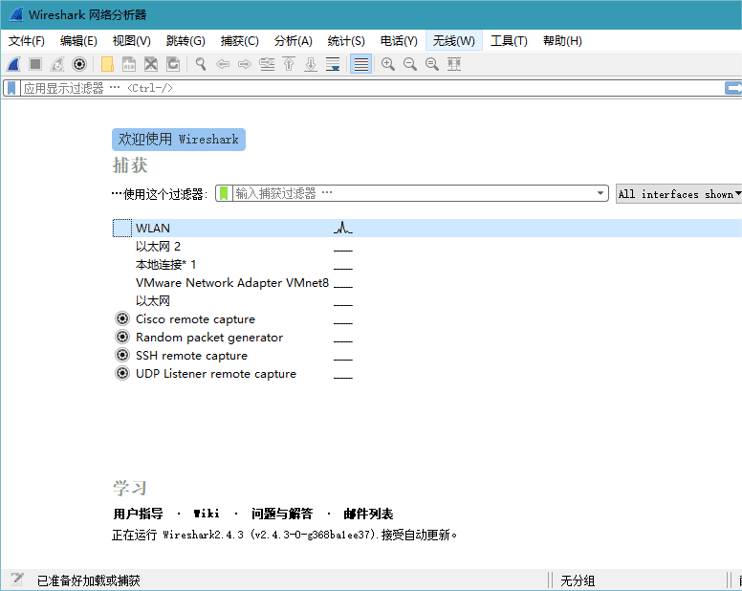Click the stop capture square icon

35,64
